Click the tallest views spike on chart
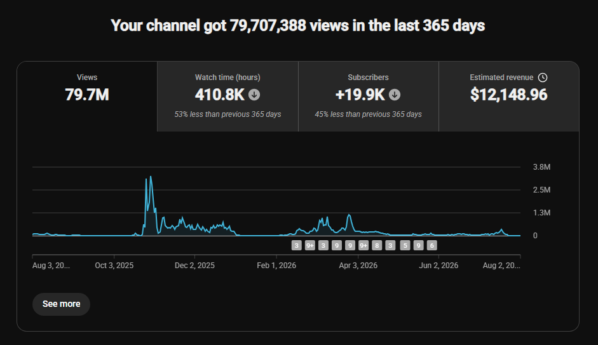The image size is (598, 345). coord(151,178)
